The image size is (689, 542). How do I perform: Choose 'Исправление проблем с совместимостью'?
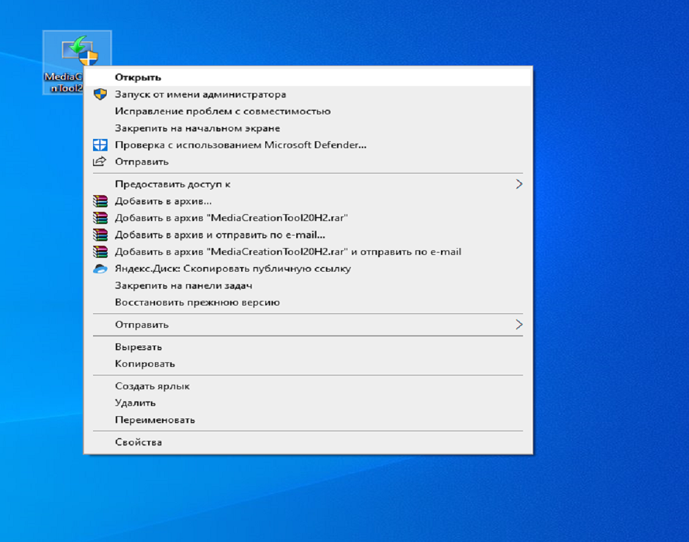coord(224,111)
